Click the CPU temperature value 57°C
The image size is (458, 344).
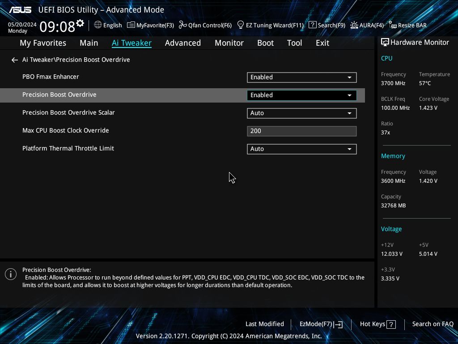pos(425,83)
